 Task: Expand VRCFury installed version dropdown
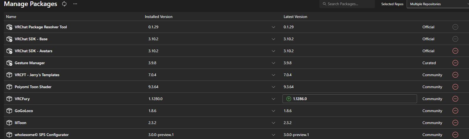pos(273,99)
